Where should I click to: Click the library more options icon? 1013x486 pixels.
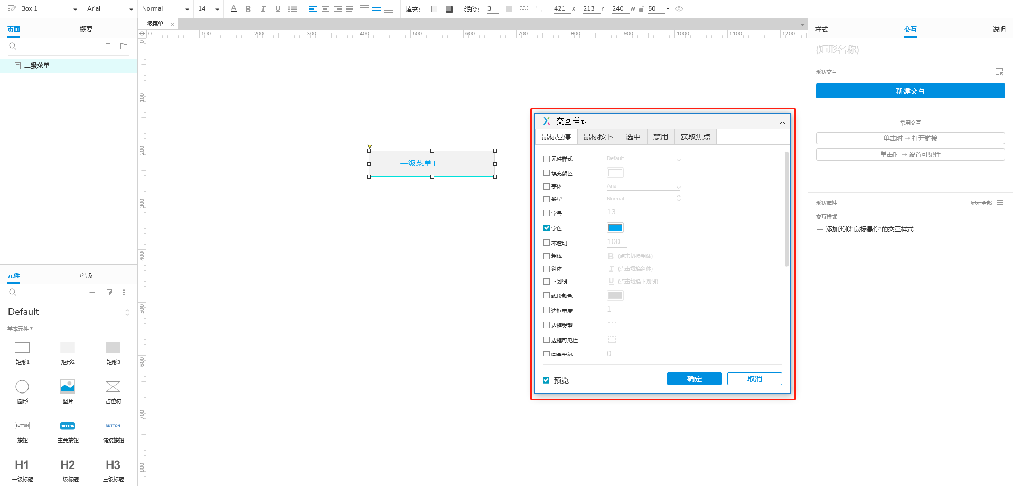point(124,293)
